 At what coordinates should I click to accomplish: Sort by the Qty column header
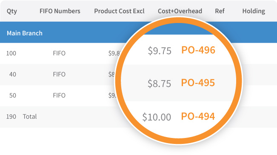click(x=12, y=11)
